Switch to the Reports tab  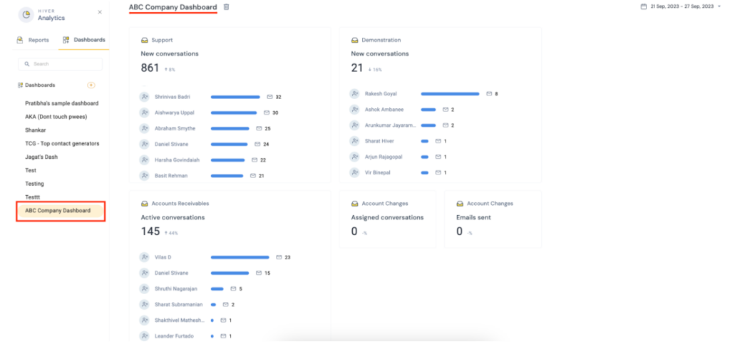coord(33,40)
